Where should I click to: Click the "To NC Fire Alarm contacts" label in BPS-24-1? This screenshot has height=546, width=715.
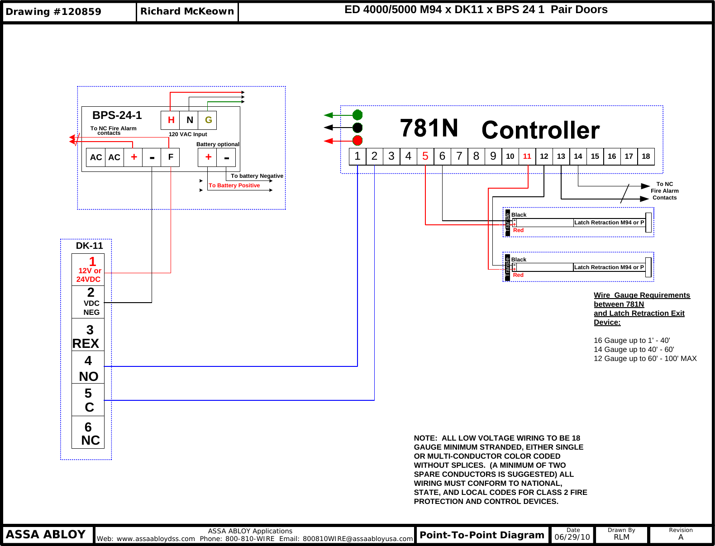point(113,130)
